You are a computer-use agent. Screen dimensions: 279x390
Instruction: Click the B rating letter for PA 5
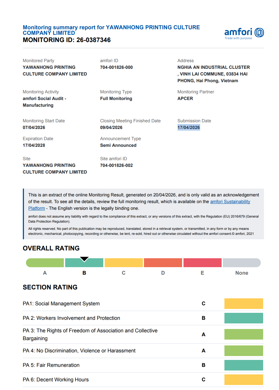[x=204, y=365]
